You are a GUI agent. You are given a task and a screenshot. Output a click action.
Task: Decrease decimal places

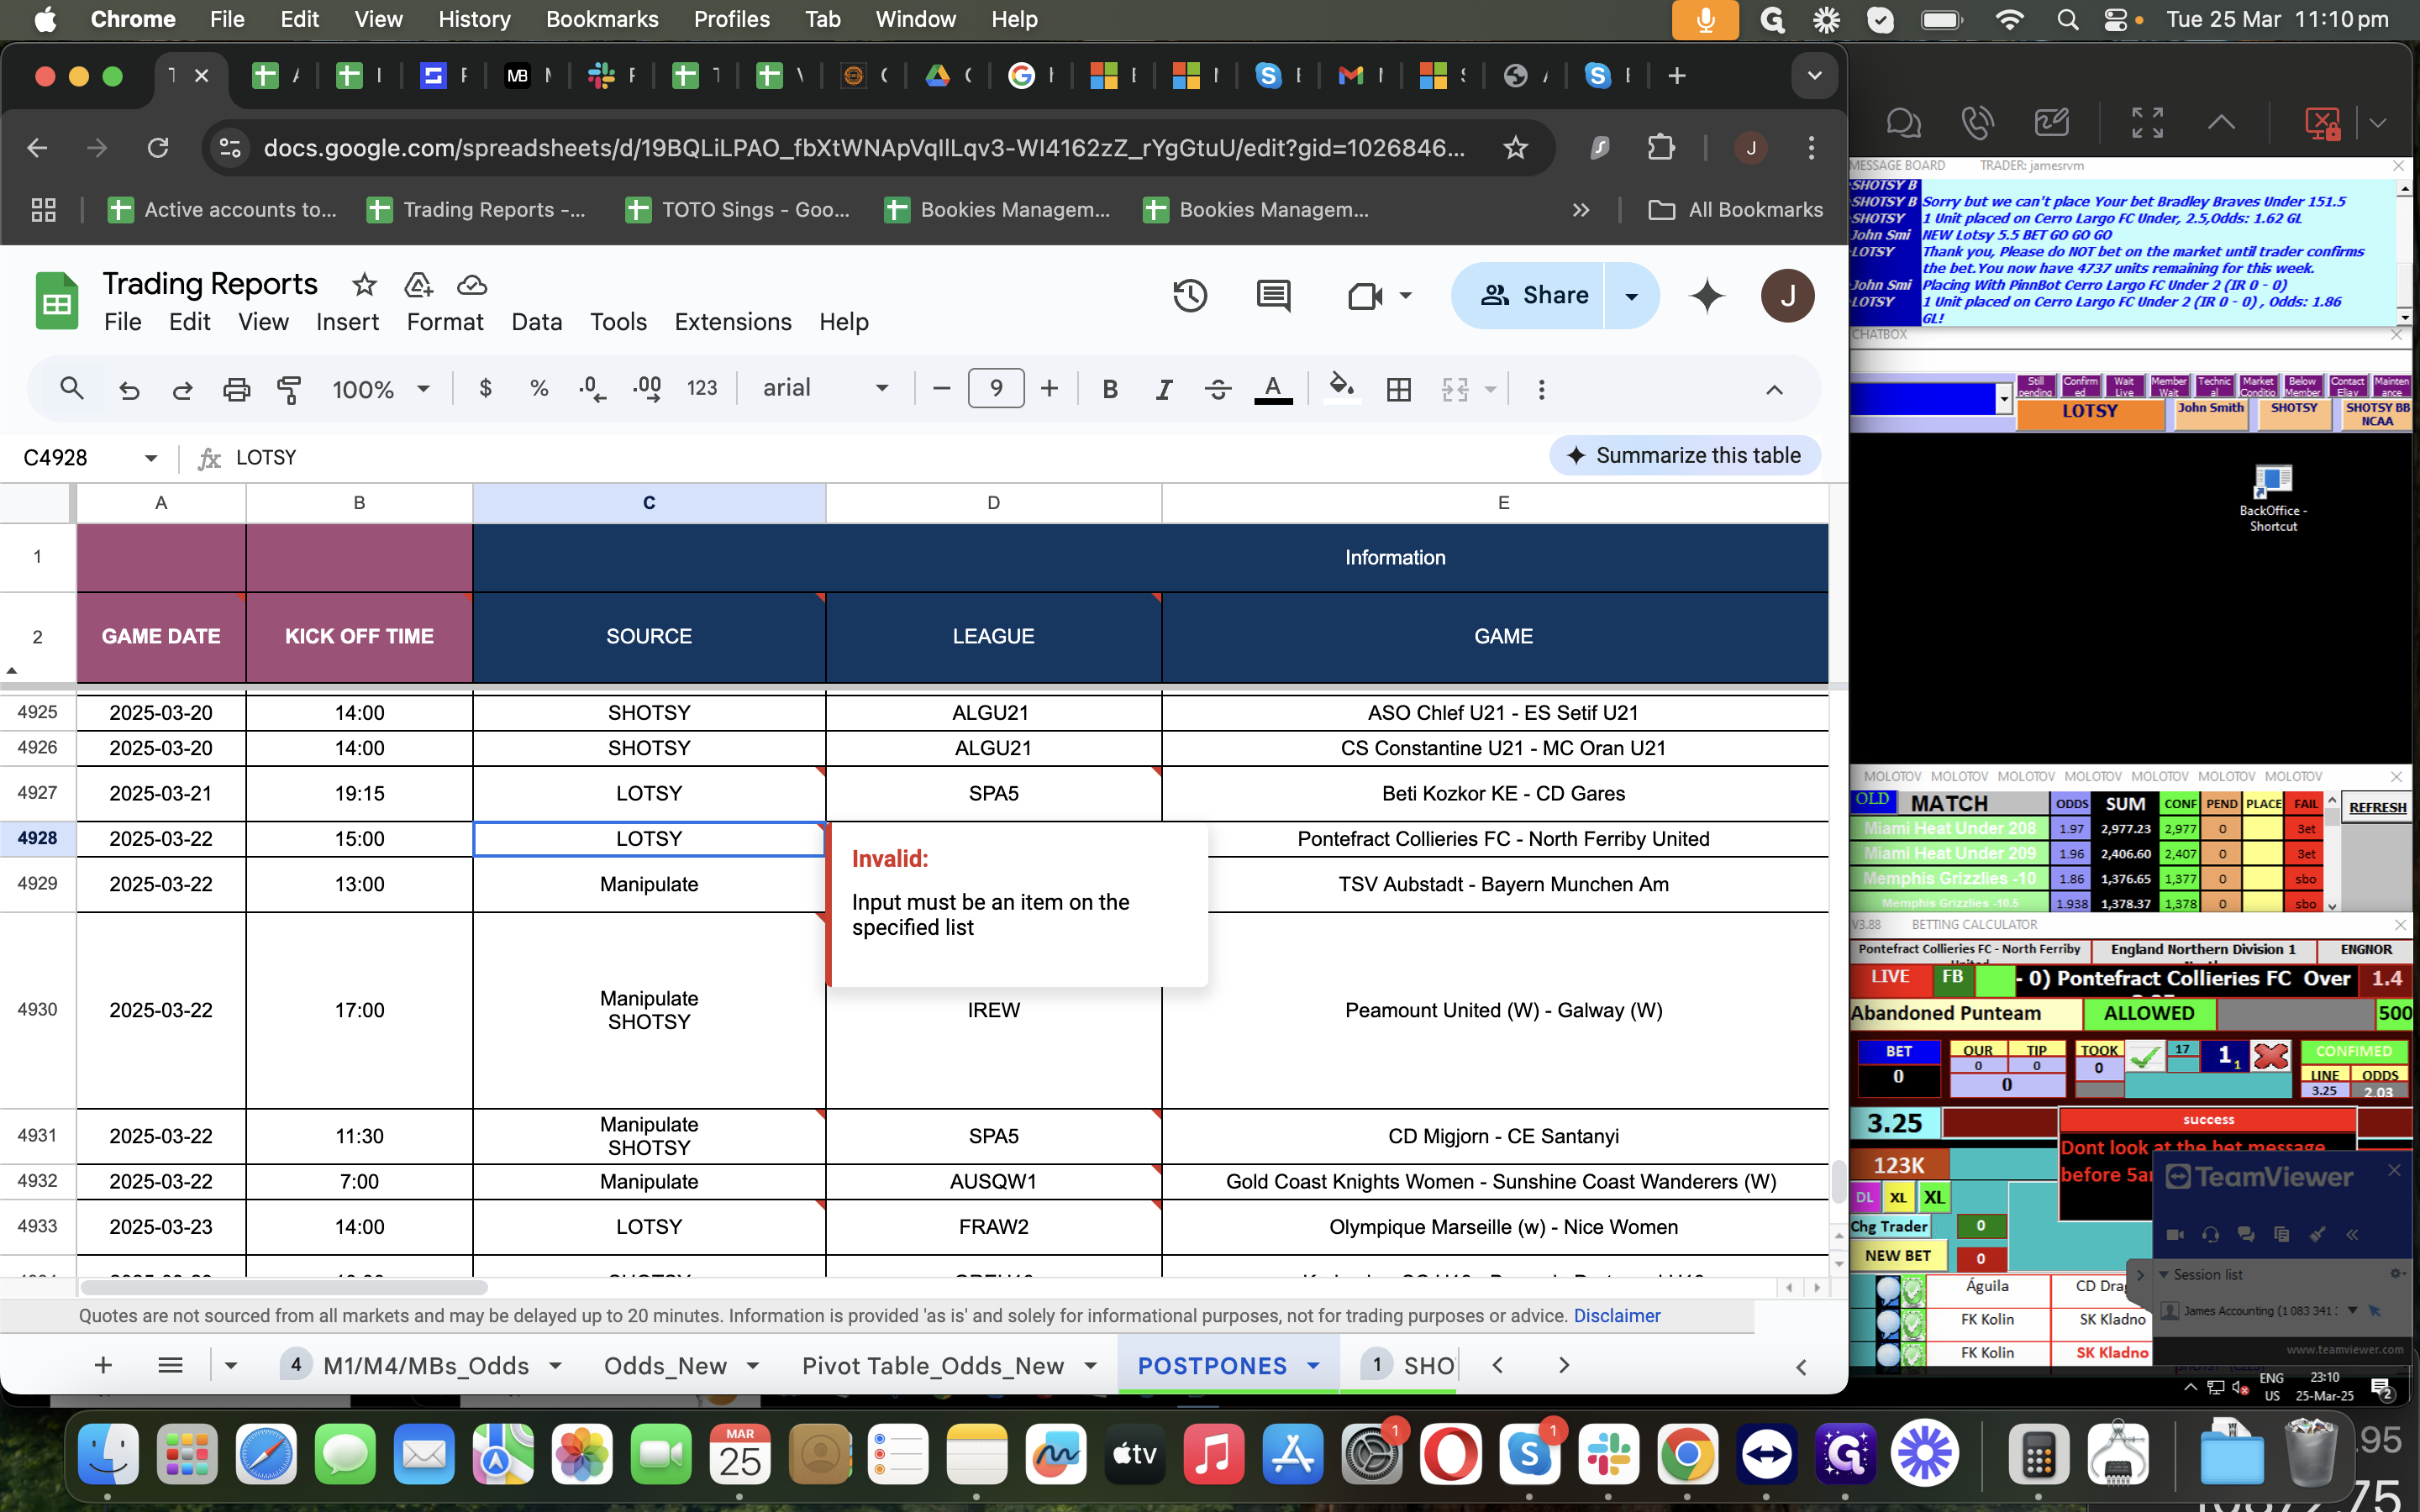click(x=593, y=388)
